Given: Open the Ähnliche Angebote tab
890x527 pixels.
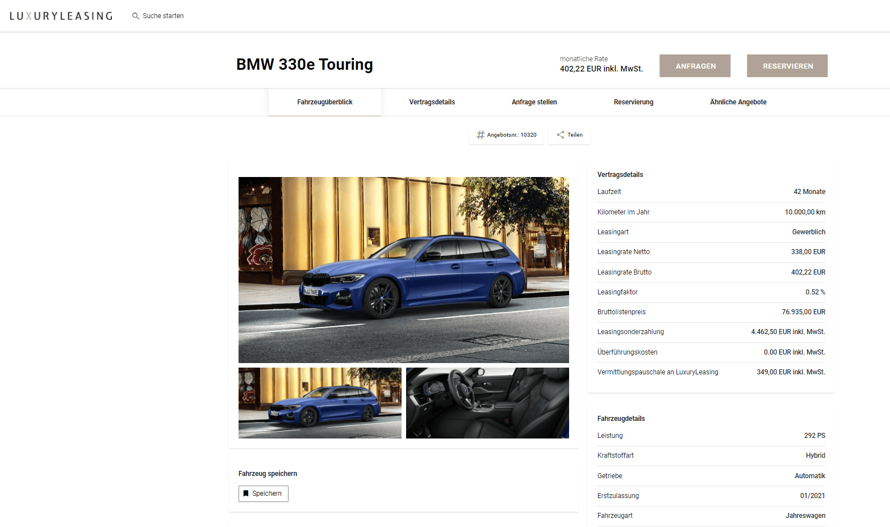Looking at the screenshot, I should (x=738, y=102).
